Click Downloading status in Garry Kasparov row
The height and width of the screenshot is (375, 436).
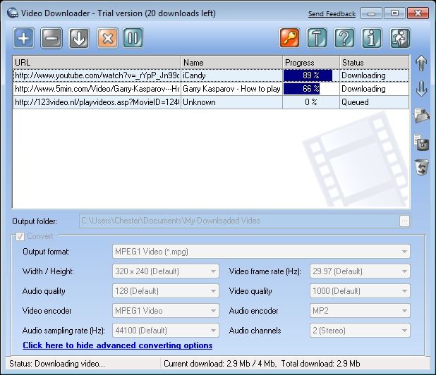[x=375, y=89]
